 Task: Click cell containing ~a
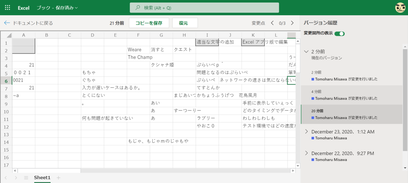click(x=23, y=96)
